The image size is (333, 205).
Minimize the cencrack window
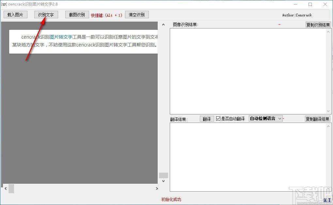tap(295, 4)
